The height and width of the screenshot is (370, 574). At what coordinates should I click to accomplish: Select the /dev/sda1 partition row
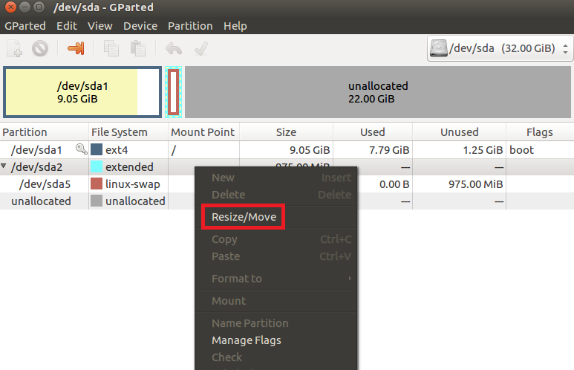tap(287, 150)
